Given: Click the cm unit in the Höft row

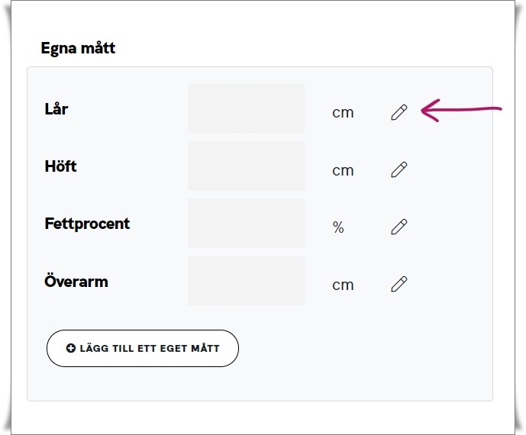Looking at the screenshot, I should point(343,170).
